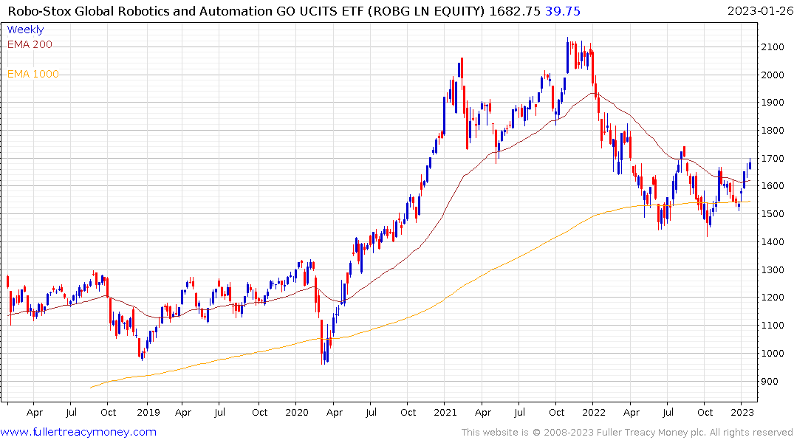Click the 1600 price axis label
794x443 pixels.
tap(773, 186)
